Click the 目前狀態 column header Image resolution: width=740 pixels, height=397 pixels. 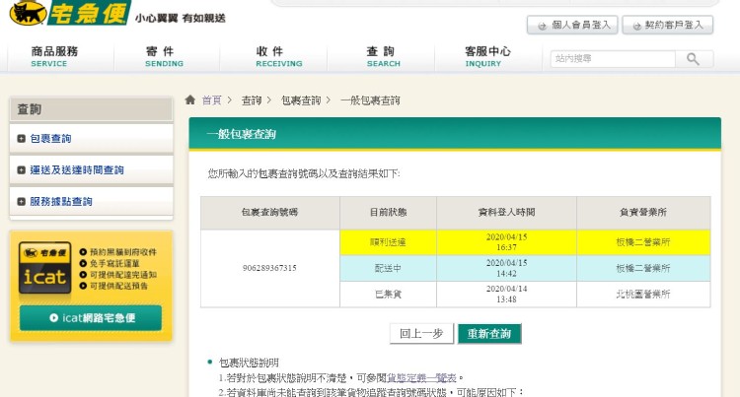[388, 213]
